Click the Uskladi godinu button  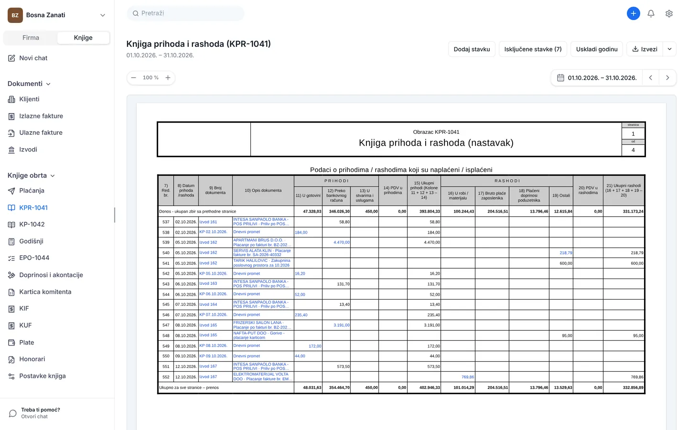click(x=597, y=49)
